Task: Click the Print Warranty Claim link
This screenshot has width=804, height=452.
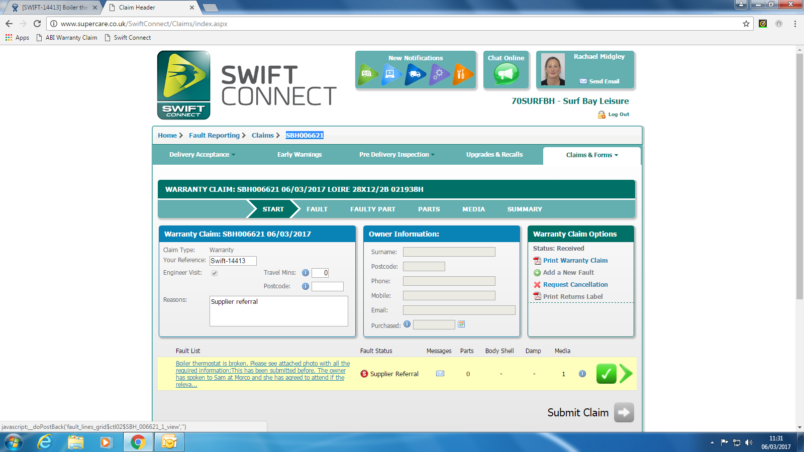Action: 575,261
